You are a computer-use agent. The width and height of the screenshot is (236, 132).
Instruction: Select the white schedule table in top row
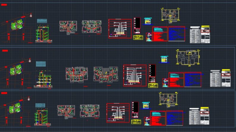[195, 35]
